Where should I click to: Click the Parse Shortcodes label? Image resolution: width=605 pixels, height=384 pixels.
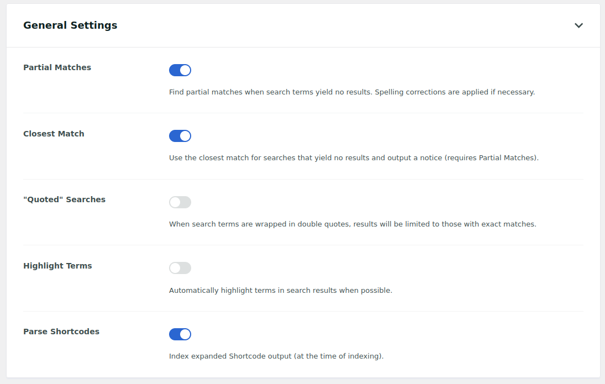(61, 332)
